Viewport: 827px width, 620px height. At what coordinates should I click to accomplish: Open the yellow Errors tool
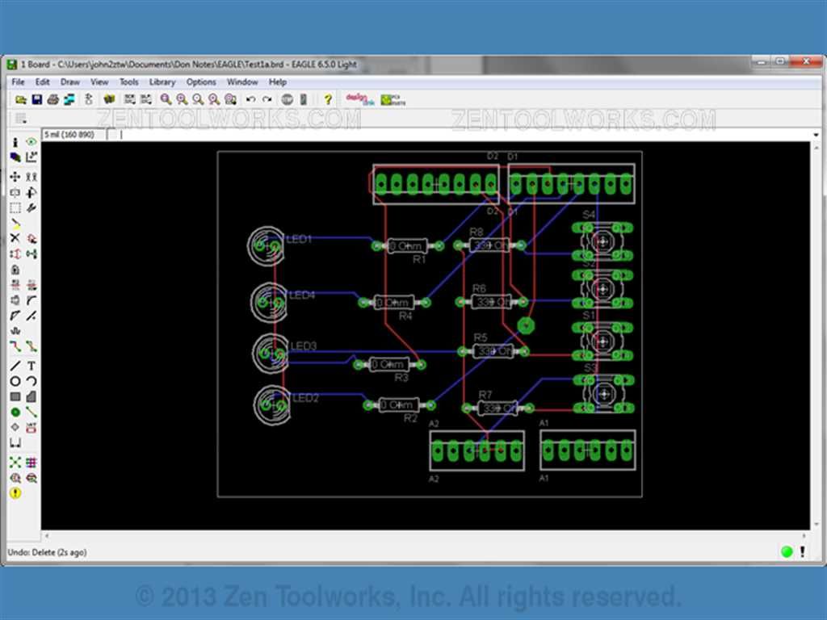pos(15,493)
